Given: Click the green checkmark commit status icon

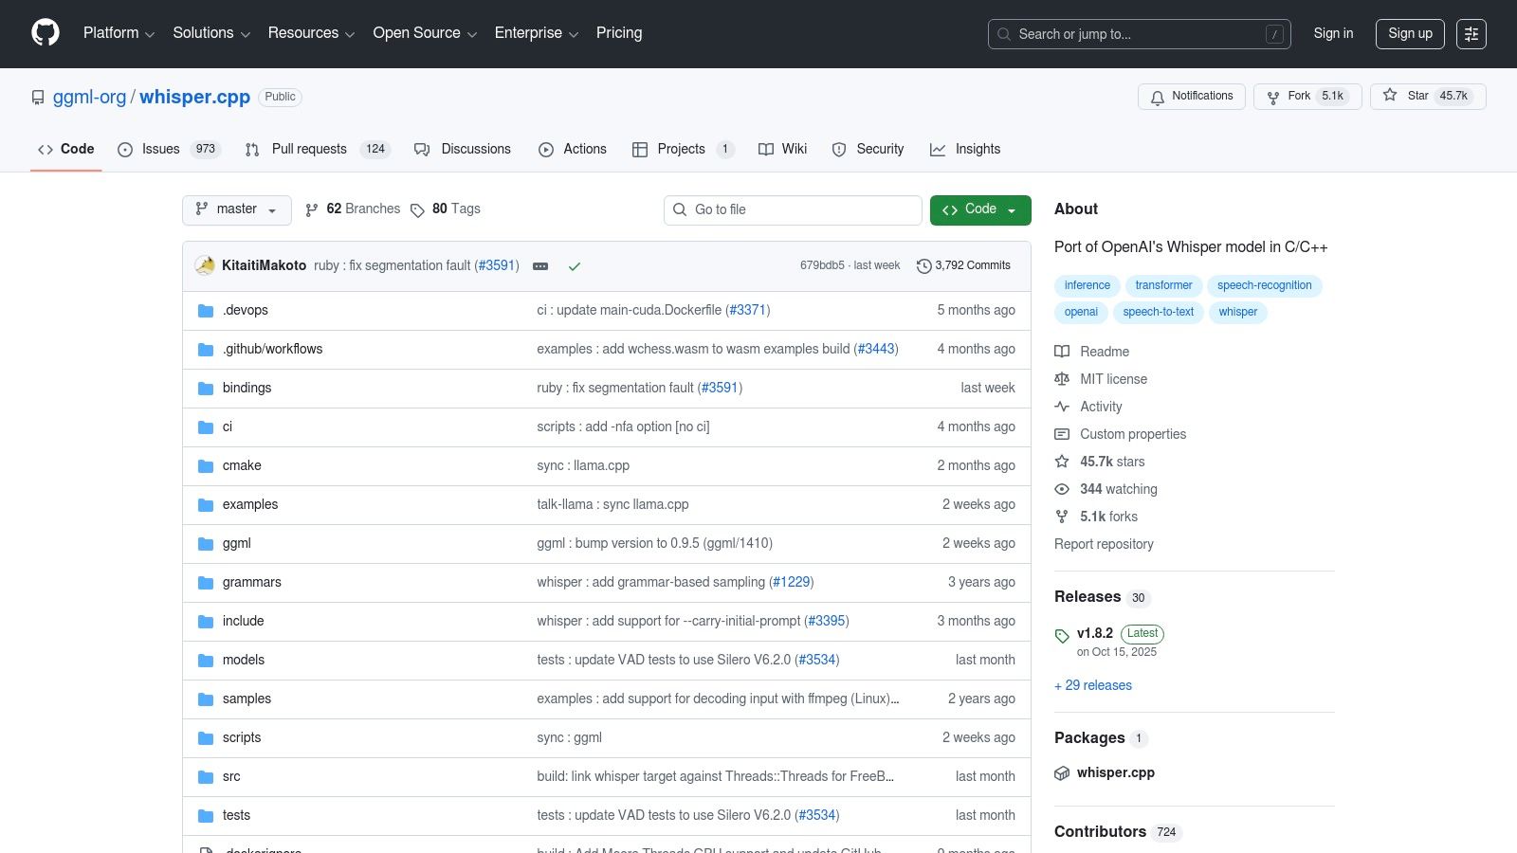Looking at the screenshot, I should pyautogui.click(x=575, y=266).
